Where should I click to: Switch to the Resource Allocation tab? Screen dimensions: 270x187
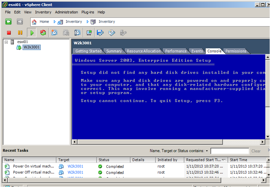pos(144,51)
